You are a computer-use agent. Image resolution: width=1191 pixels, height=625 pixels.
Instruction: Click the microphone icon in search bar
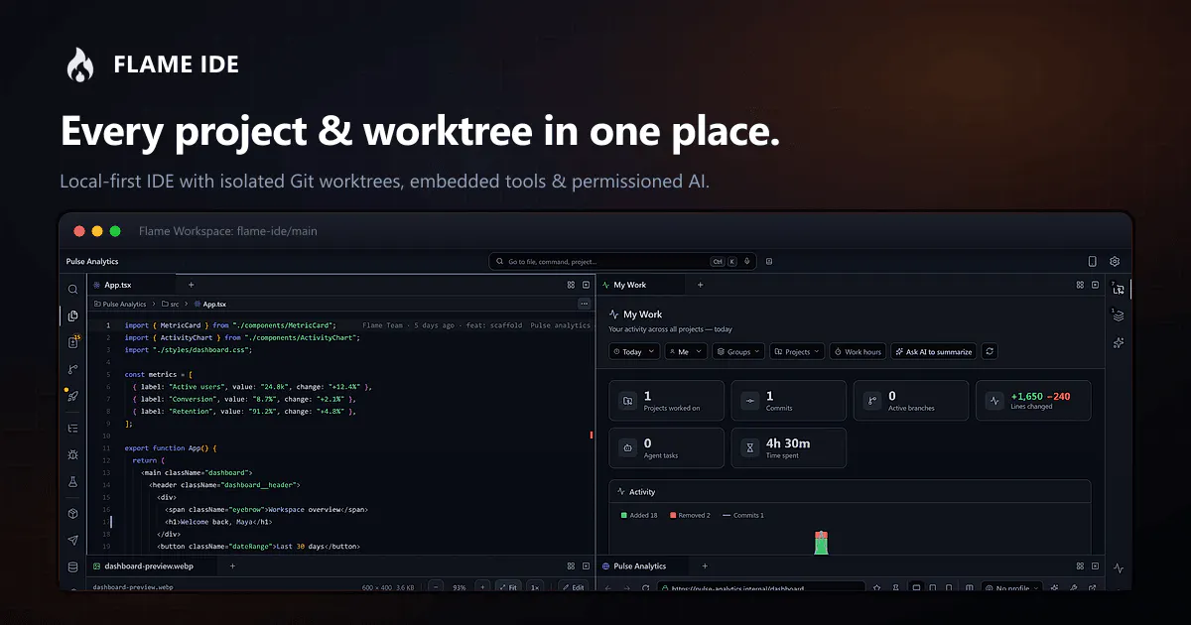pos(746,262)
